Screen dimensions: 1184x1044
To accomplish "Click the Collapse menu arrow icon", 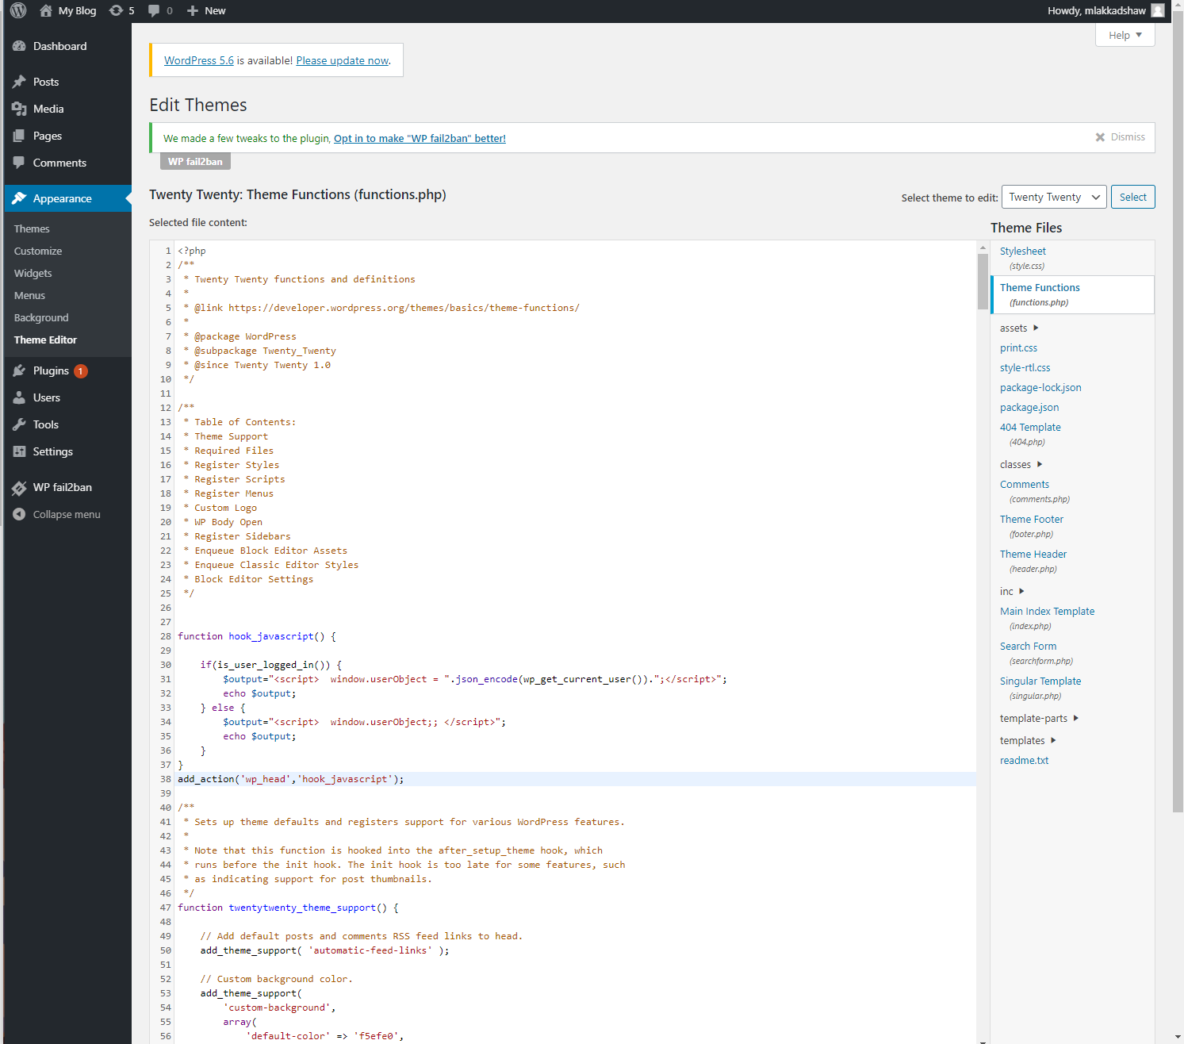I will click(19, 514).
